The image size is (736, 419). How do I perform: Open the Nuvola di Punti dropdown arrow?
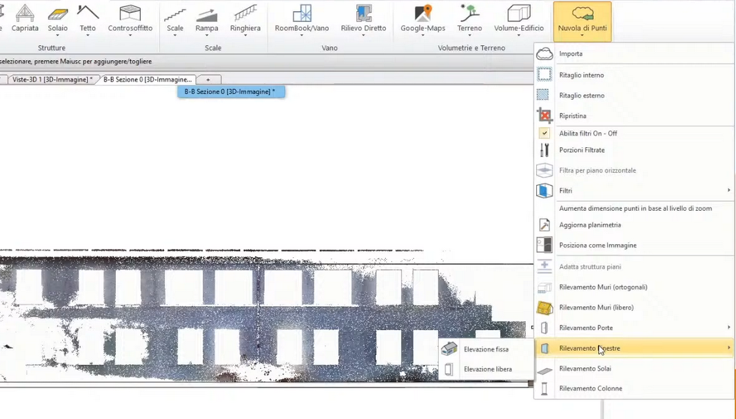point(582,35)
